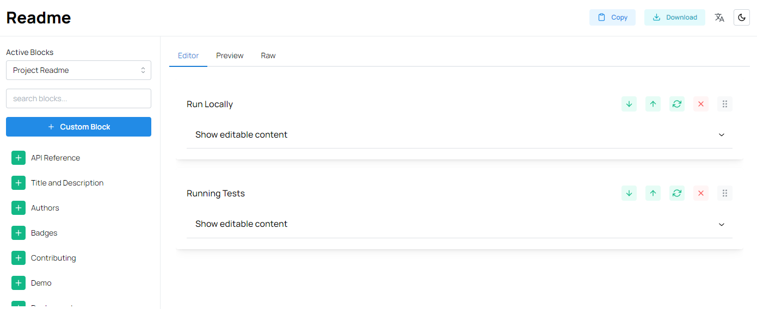The height and width of the screenshot is (309, 757).
Task: Click the Running Tests drag handle
Action: [725, 193]
